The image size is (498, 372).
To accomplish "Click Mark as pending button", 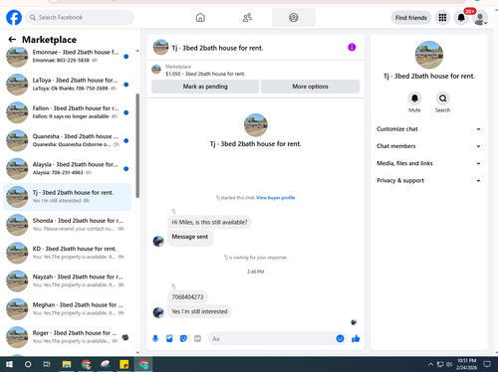I will tap(205, 87).
